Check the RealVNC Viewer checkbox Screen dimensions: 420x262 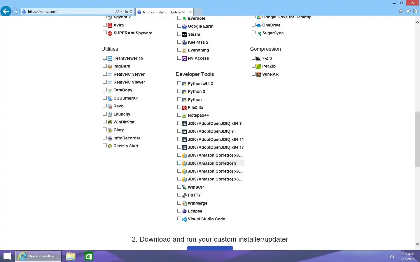[x=105, y=82]
